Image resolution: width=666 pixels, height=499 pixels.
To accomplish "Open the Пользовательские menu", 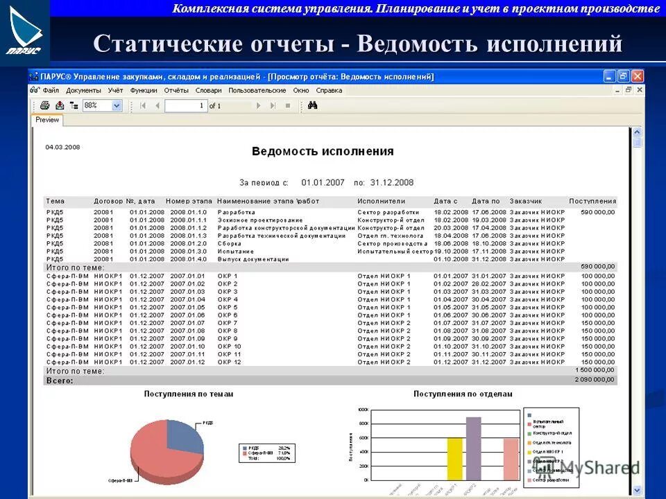I will (257, 90).
